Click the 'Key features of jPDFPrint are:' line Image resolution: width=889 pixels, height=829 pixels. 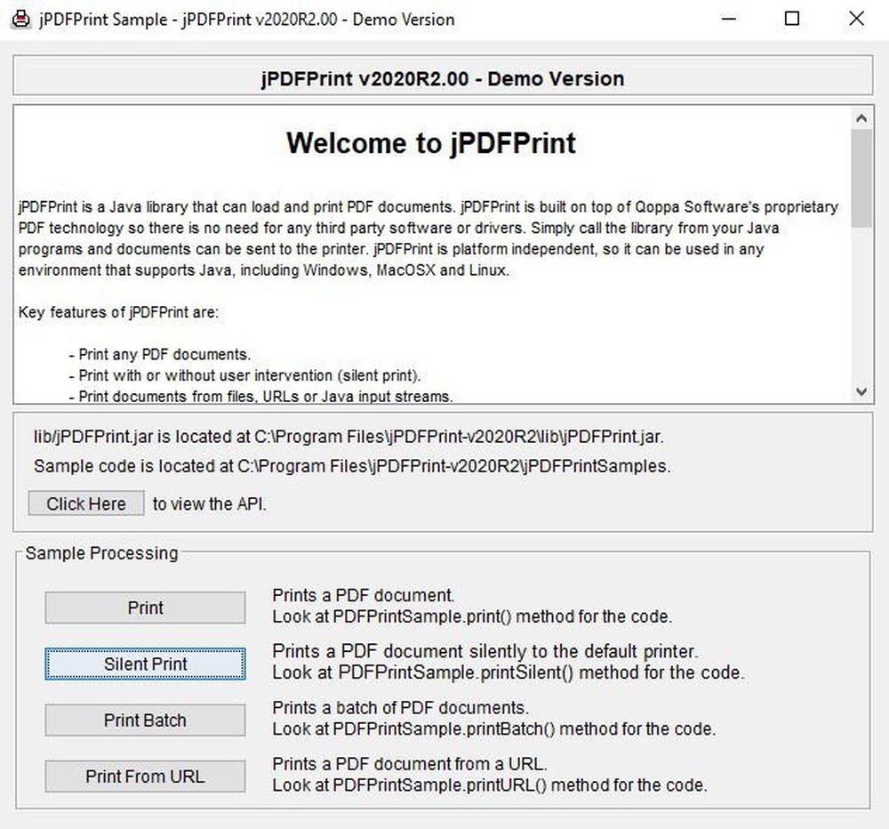pyautogui.click(x=118, y=312)
